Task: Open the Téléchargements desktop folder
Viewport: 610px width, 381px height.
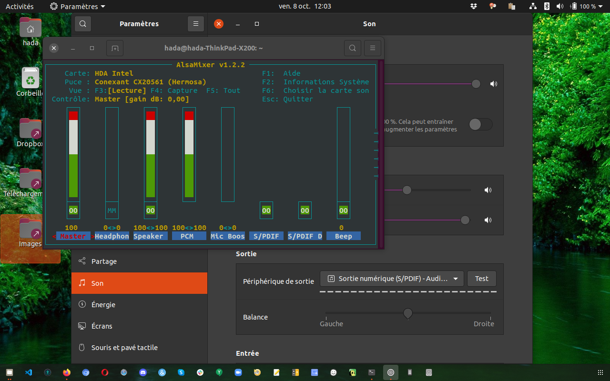Action: click(x=30, y=183)
